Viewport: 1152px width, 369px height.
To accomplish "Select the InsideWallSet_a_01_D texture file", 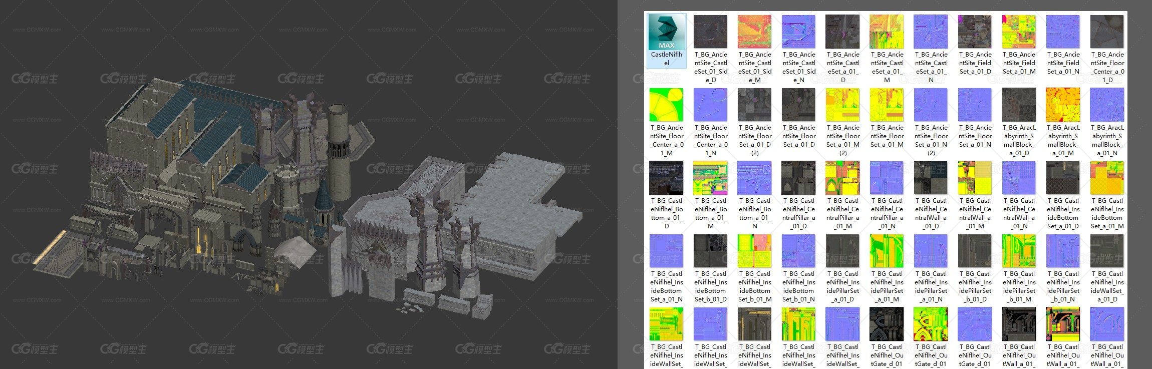I will tap(1107, 251).
